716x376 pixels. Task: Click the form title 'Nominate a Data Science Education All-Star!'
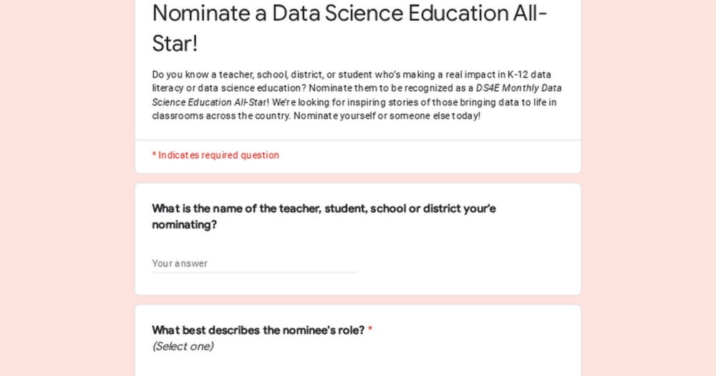[x=350, y=28]
